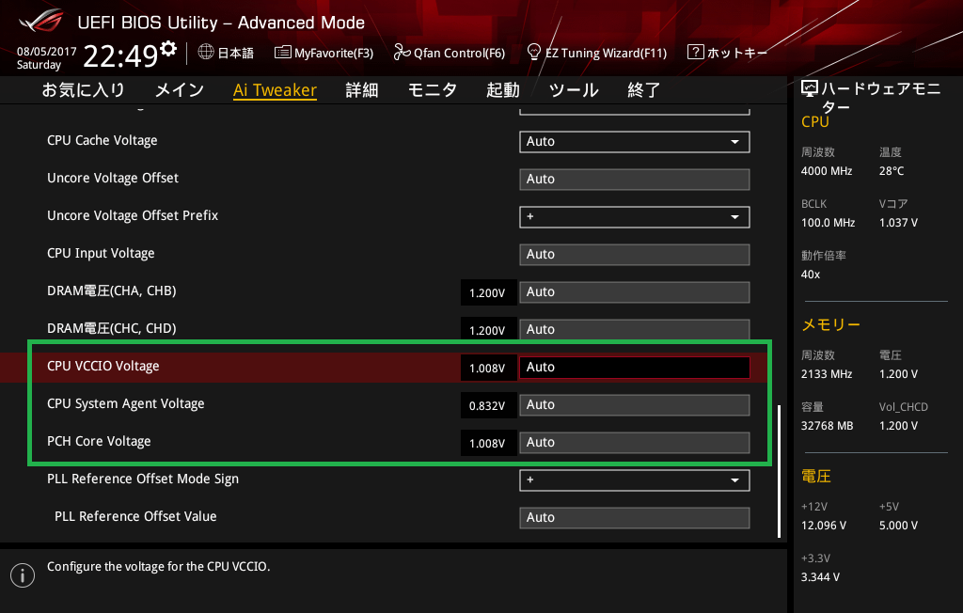Open the ツール tab

(x=574, y=90)
